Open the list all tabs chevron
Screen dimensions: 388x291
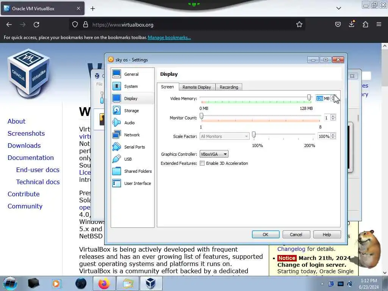click(x=339, y=8)
